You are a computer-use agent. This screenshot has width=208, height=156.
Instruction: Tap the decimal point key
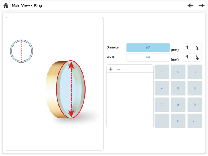(162, 121)
